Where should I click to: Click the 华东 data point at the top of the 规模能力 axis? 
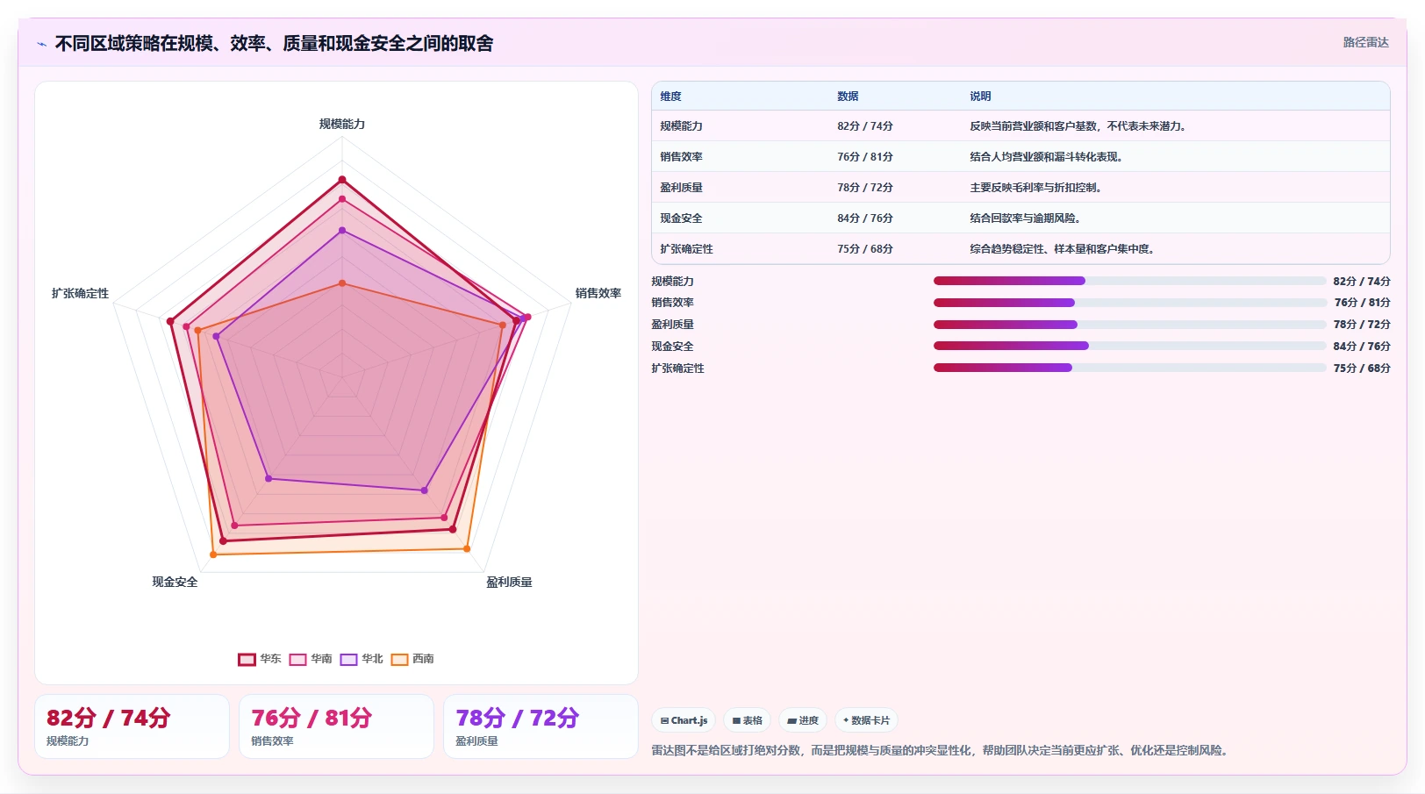click(342, 180)
